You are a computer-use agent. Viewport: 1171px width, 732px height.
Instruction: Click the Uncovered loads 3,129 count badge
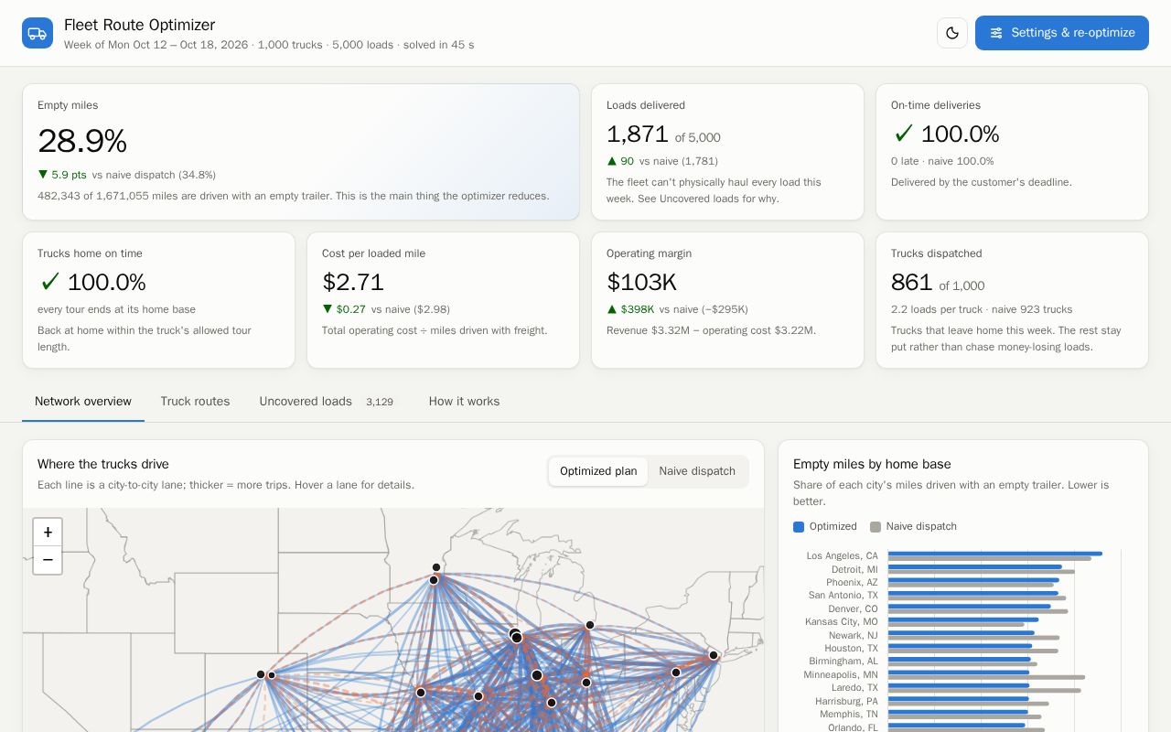380,402
